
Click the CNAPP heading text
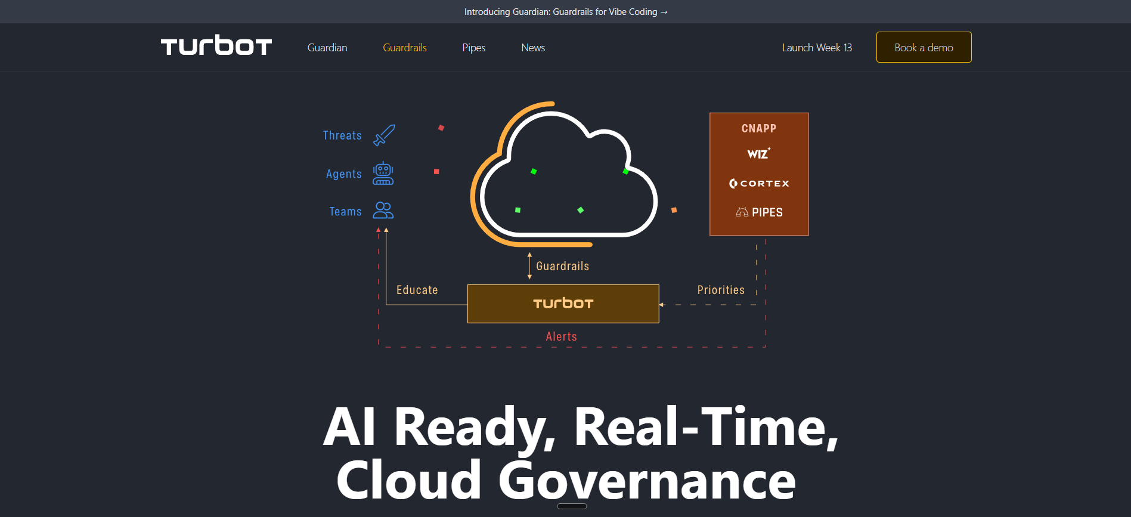pyautogui.click(x=759, y=128)
